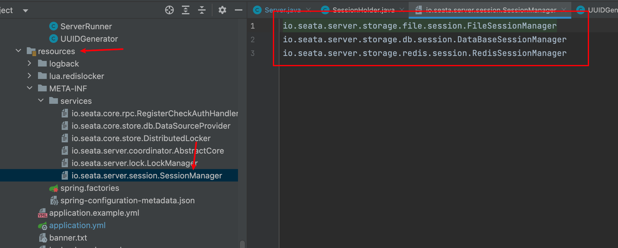Open io.seata.server.coordinator.AbstractCore file

[148, 151]
